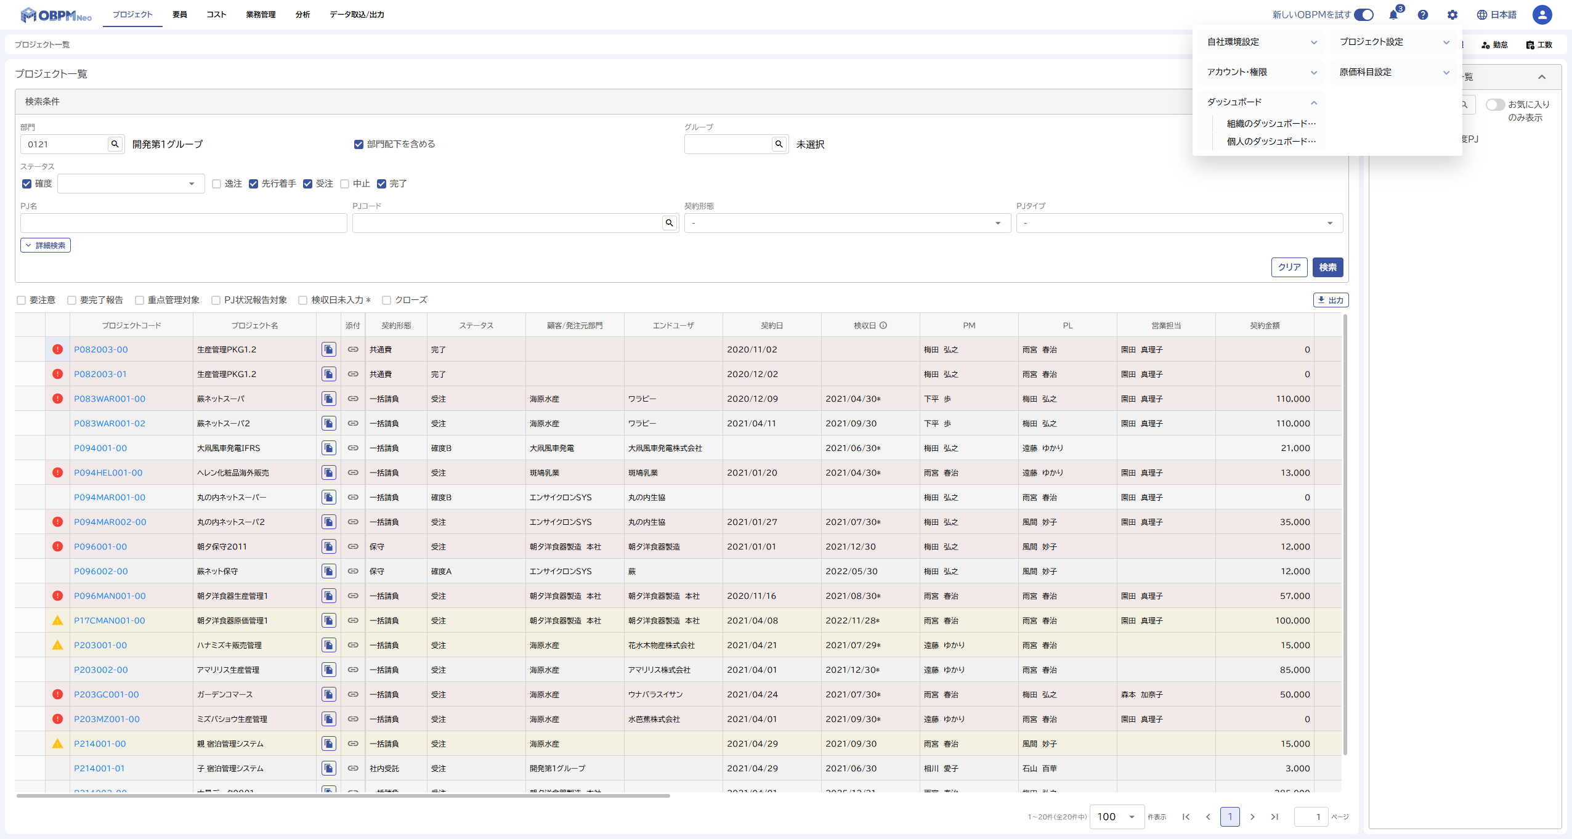The width and height of the screenshot is (1572, 839).
Task: Click the 検索 button
Action: point(1327,267)
